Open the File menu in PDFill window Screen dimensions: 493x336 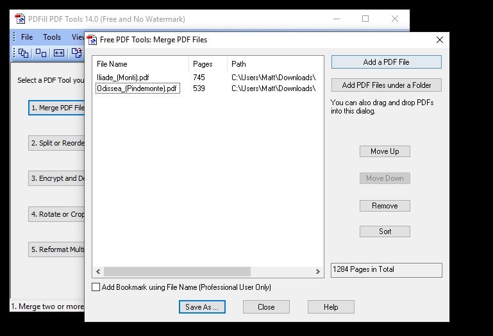[27, 37]
